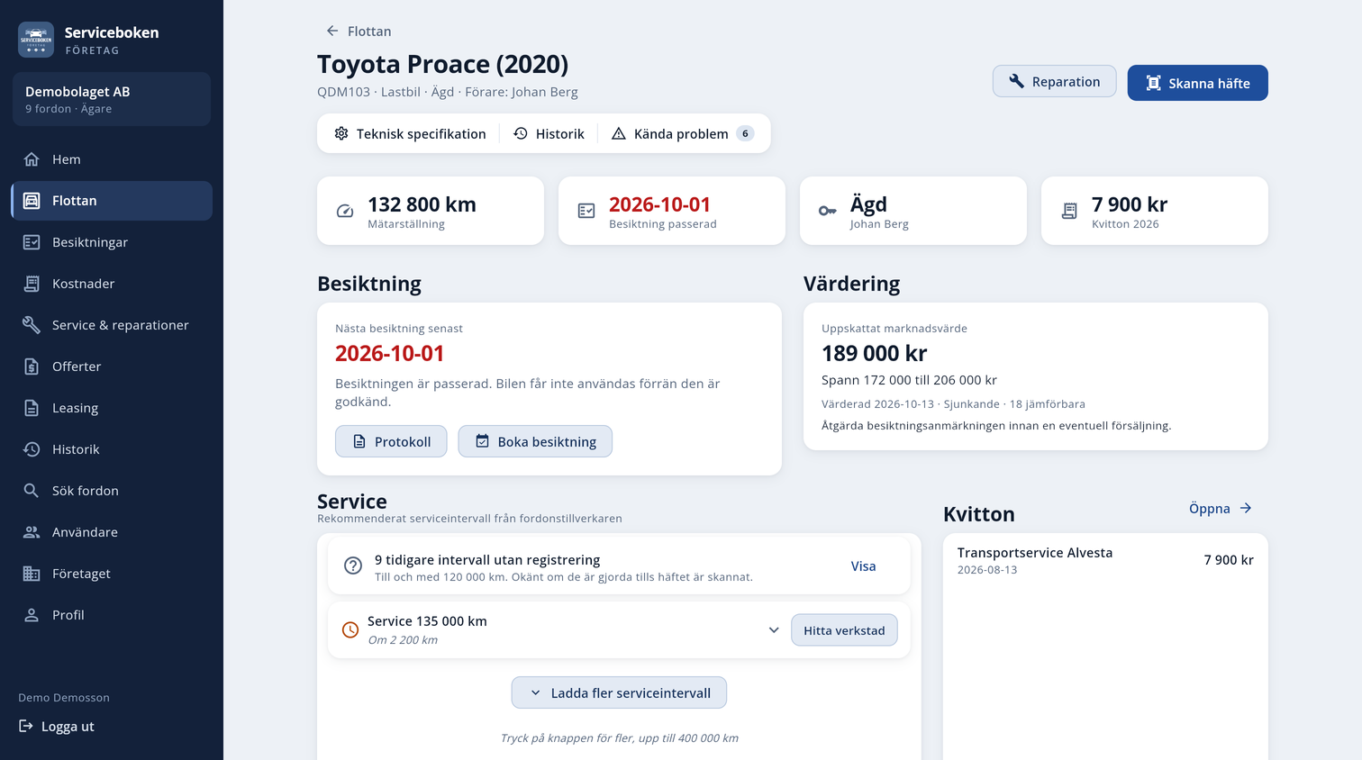Click the arrow icon next to Öppna
The image size is (1362, 760).
(x=1246, y=508)
